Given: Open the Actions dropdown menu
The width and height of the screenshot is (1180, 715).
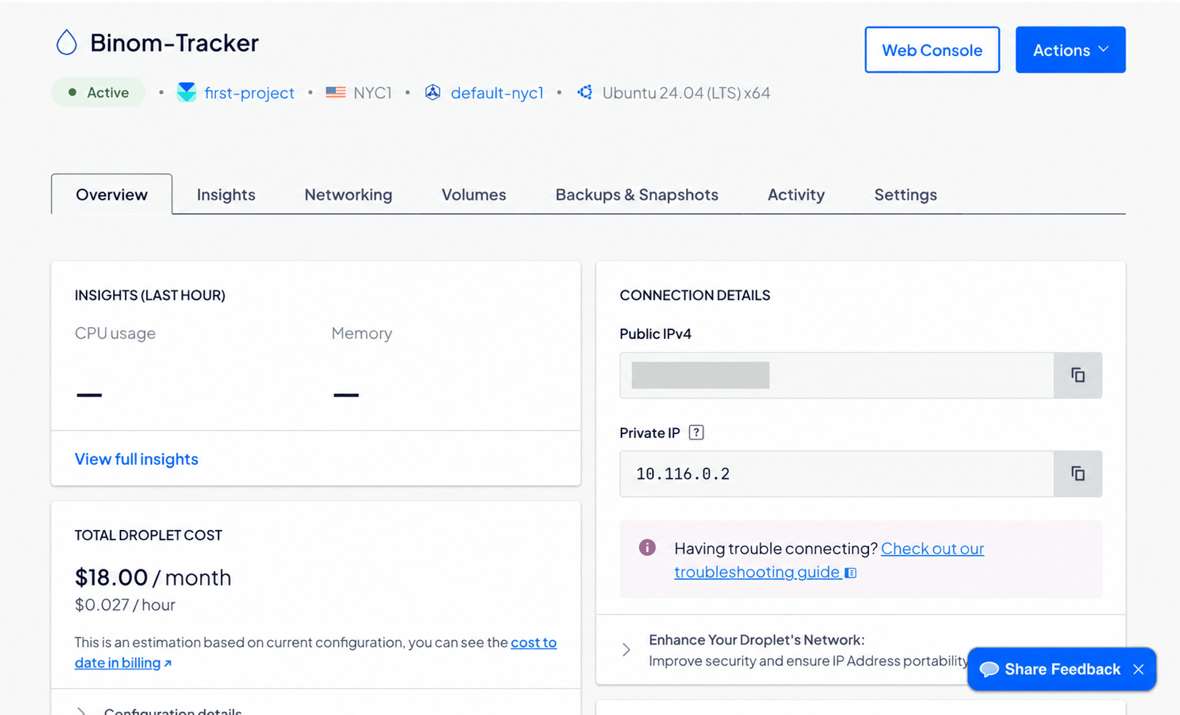Looking at the screenshot, I should (1070, 50).
